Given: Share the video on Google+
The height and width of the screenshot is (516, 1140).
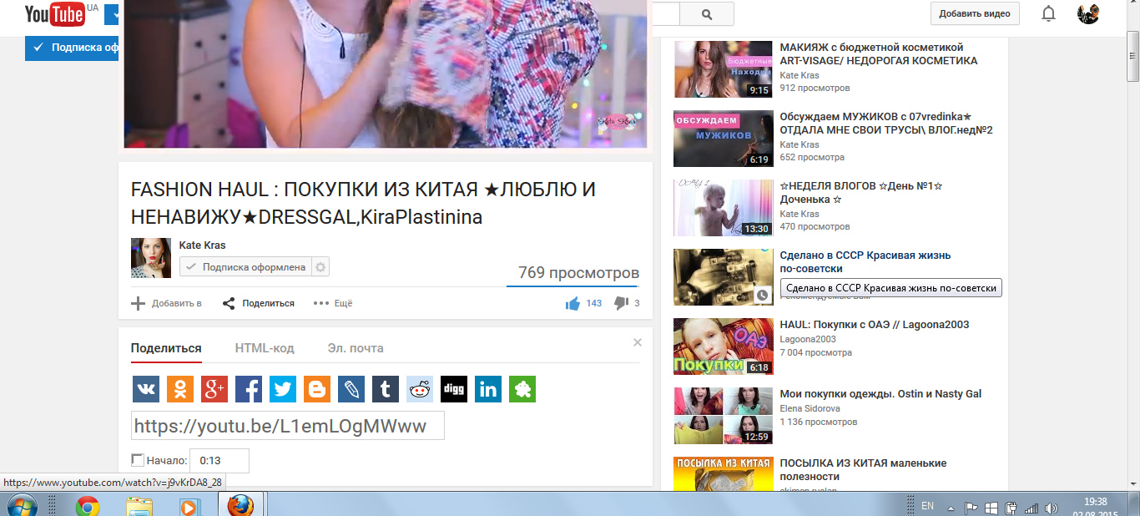Looking at the screenshot, I should (x=214, y=389).
